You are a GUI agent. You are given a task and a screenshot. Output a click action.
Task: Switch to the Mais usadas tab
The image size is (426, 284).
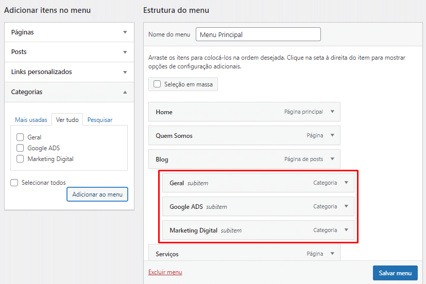[31, 120]
